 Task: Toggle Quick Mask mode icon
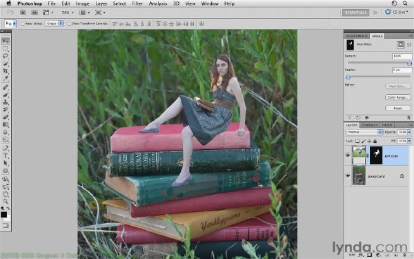coord(6,225)
